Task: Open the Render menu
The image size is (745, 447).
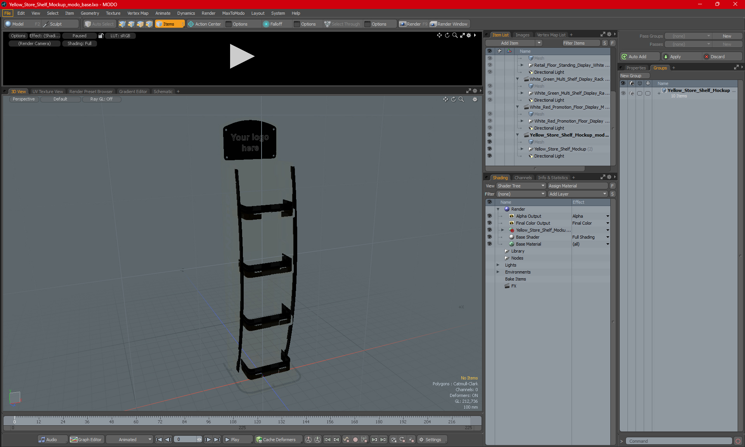Action: [208, 13]
